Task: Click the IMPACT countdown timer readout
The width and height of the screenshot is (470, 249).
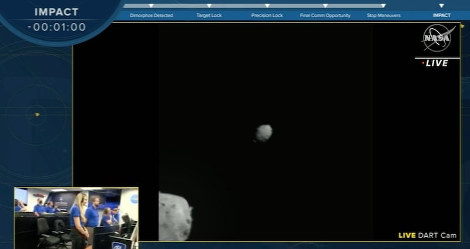Action: coord(56,27)
